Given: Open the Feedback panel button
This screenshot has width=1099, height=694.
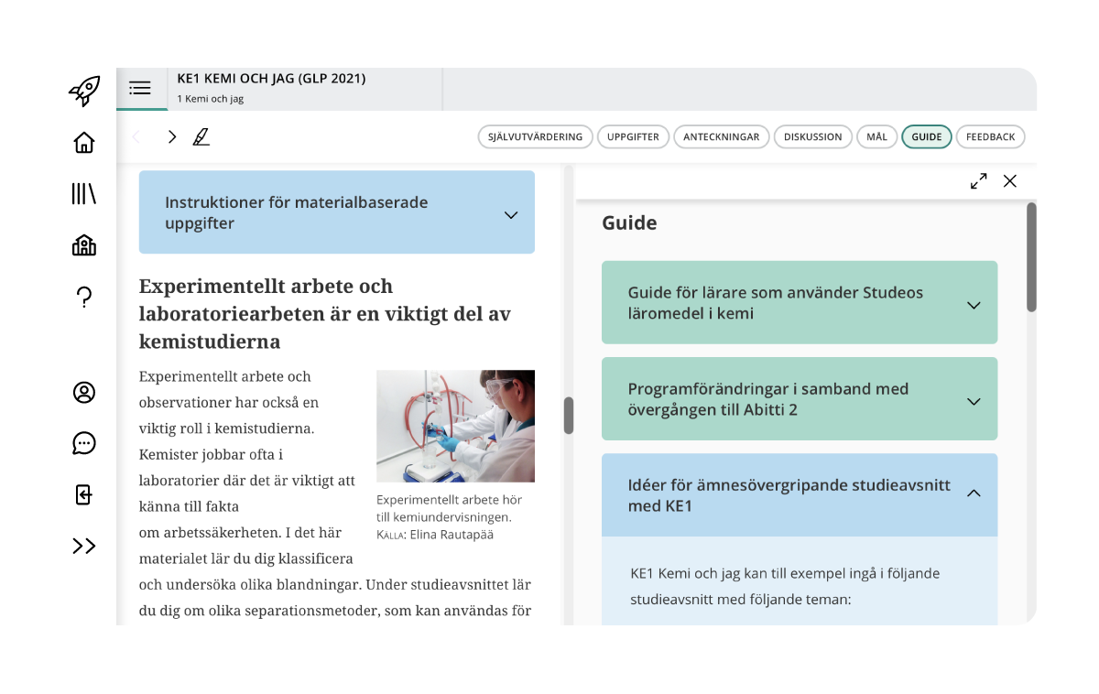Looking at the screenshot, I should (990, 136).
